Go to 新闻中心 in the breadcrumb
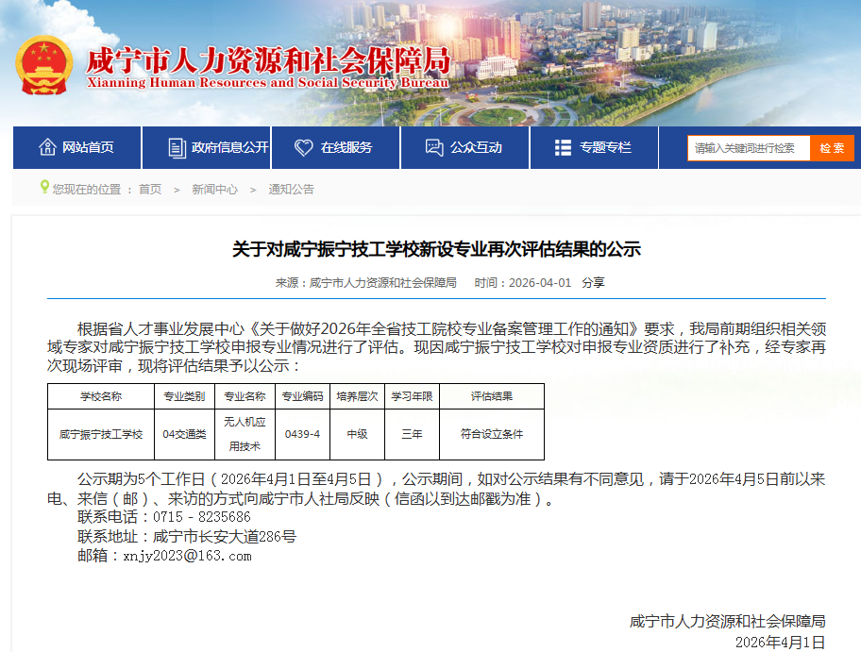 point(214,190)
